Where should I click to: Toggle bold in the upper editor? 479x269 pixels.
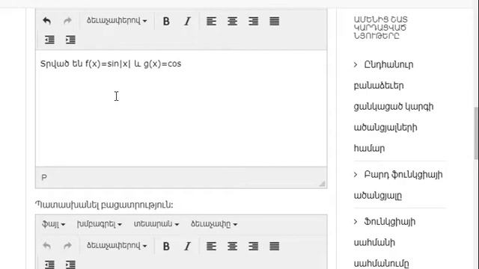click(166, 21)
